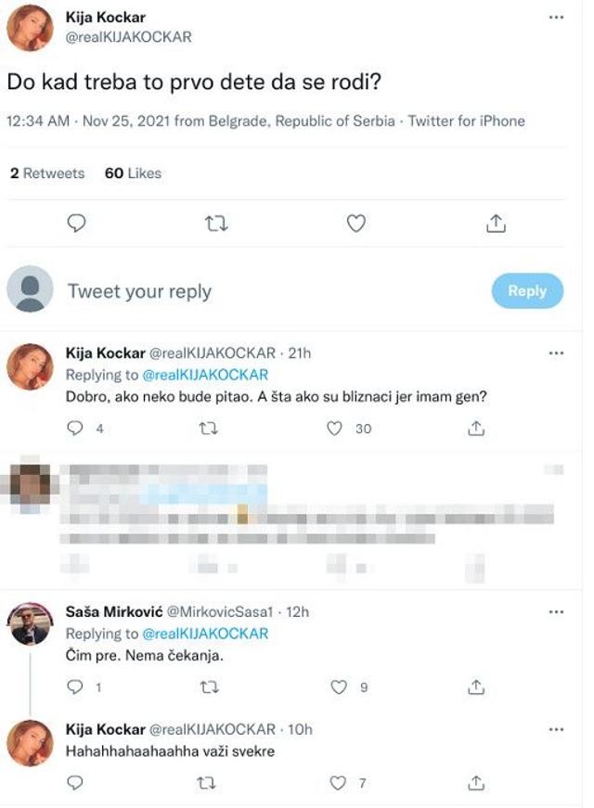Reply to the main tweet via comment icon
This screenshot has height=808, width=594.
point(78,223)
